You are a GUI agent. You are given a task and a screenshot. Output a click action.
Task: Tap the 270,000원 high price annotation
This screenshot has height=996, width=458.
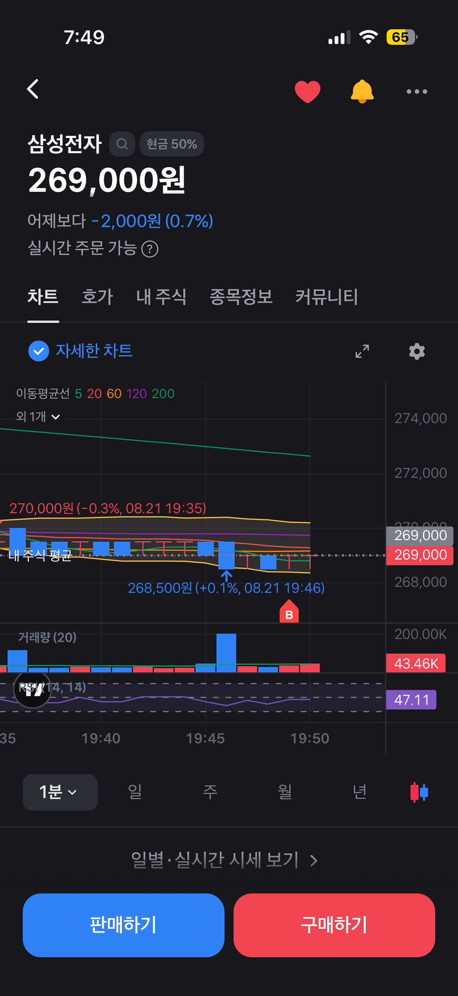(x=107, y=508)
